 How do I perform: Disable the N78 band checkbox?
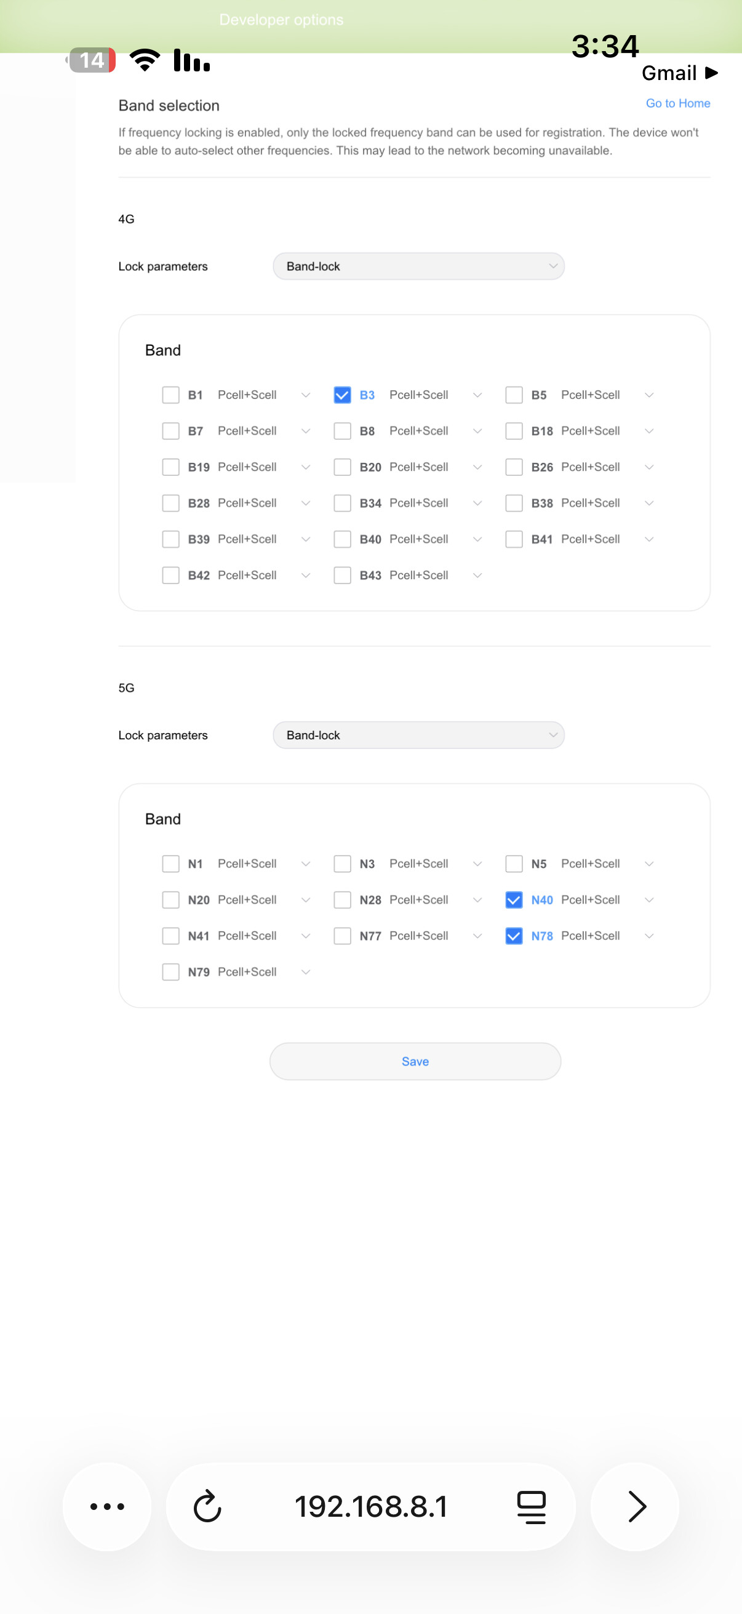514,936
